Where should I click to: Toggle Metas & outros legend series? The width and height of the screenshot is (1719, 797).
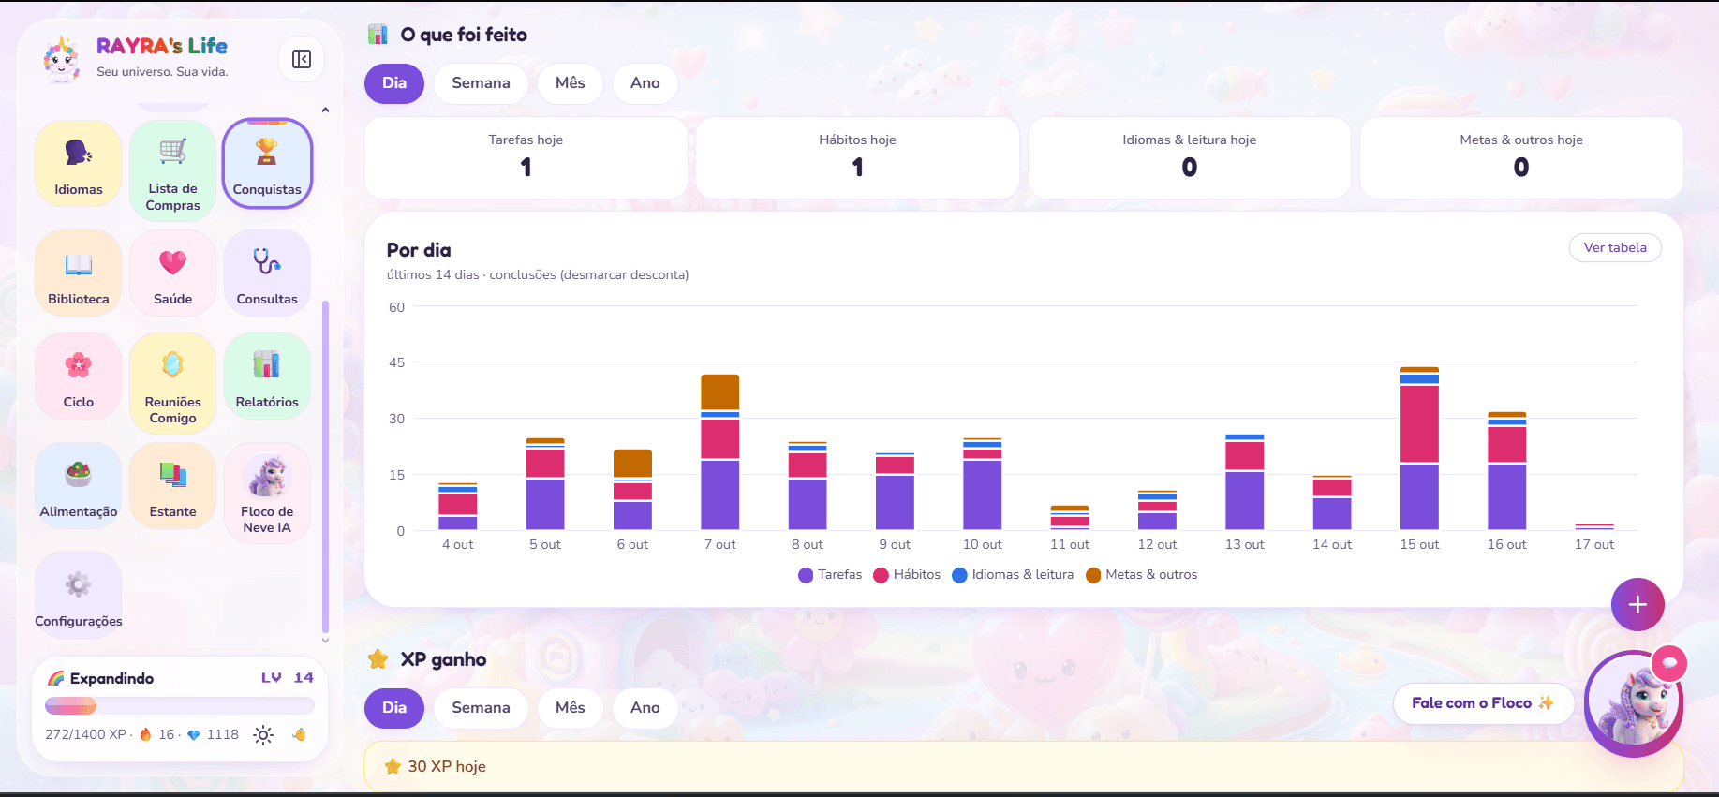pos(1141,575)
